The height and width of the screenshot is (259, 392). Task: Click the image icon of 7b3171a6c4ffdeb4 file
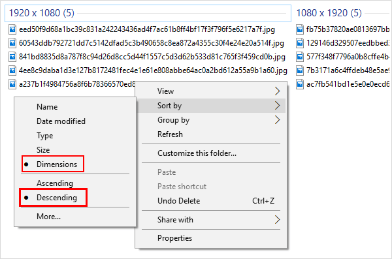click(x=300, y=70)
